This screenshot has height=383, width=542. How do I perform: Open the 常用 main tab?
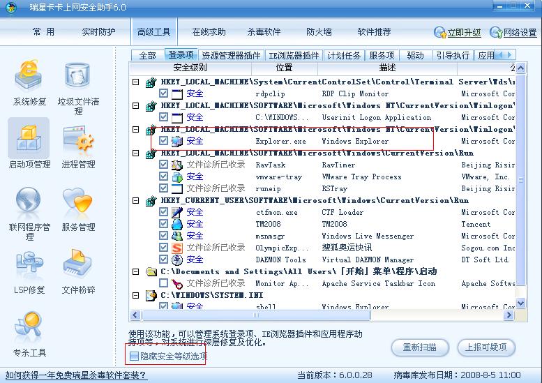point(43,32)
